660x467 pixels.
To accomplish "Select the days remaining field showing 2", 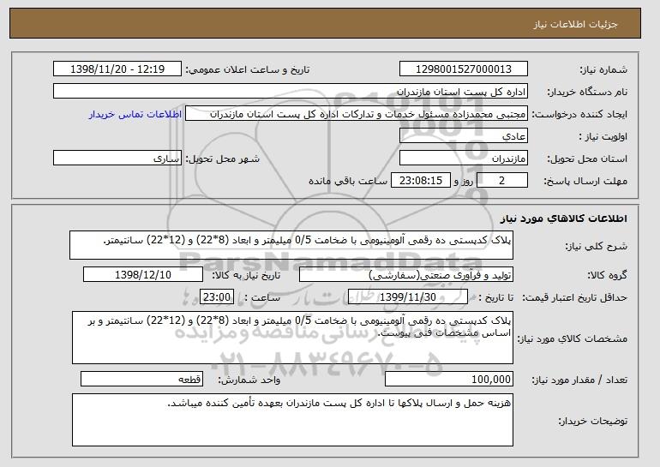I will 501,181.
